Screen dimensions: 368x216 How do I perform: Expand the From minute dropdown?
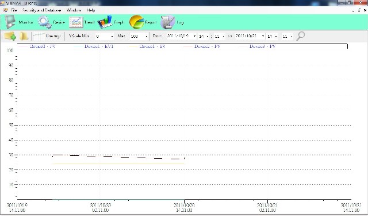(x=223, y=36)
